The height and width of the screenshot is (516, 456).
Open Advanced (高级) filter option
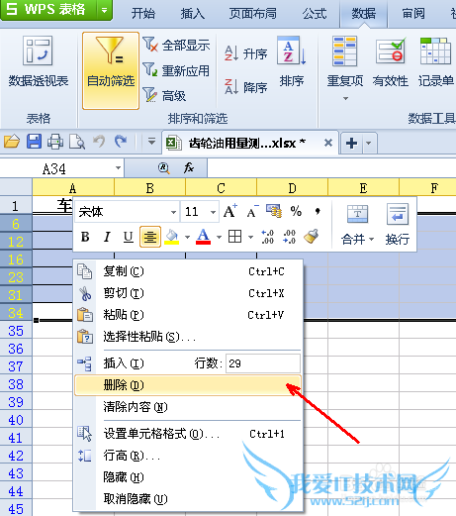[164, 95]
